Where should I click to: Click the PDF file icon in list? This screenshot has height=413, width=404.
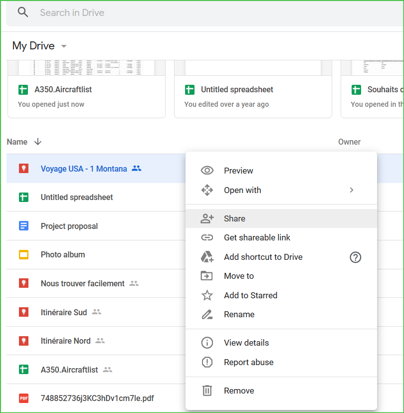[23, 398]
